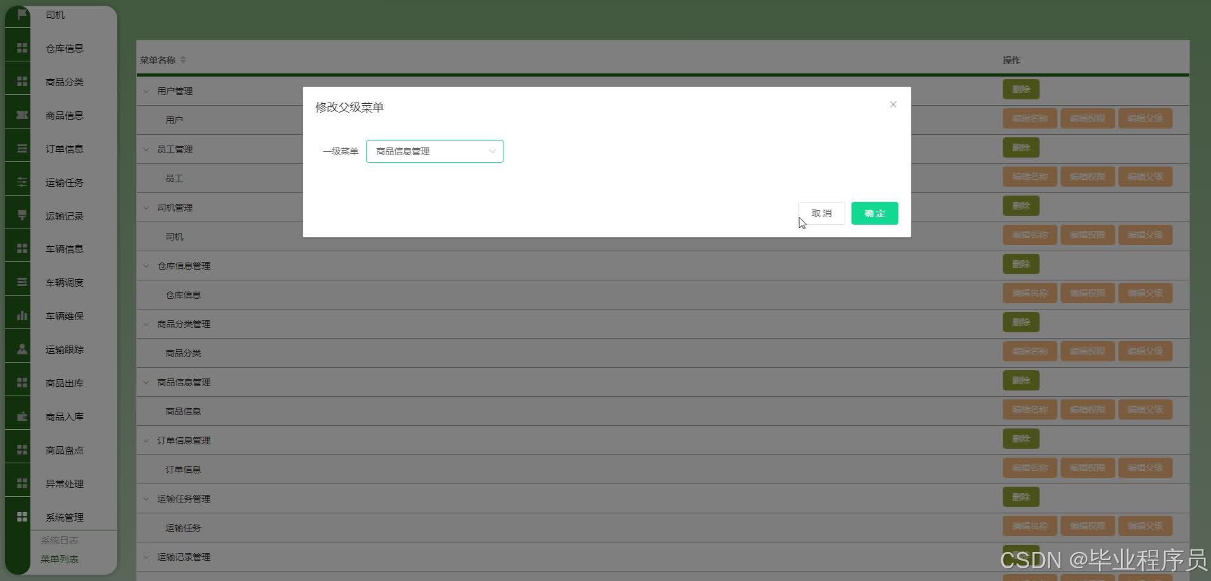Click the 车辆信息 grid icon in sidebar

click(22, 249)
